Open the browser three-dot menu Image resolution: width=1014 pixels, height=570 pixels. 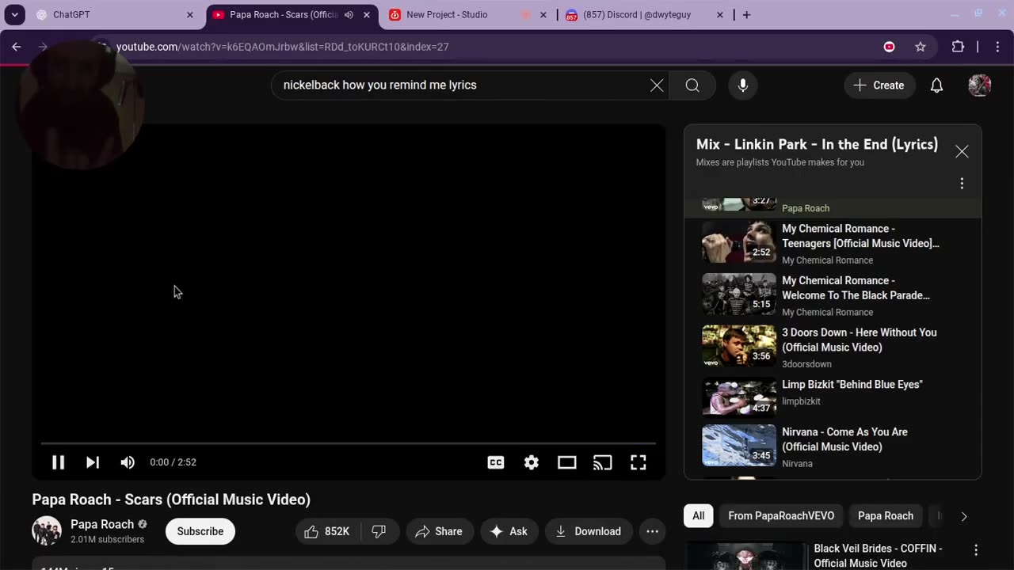point(997,47)
